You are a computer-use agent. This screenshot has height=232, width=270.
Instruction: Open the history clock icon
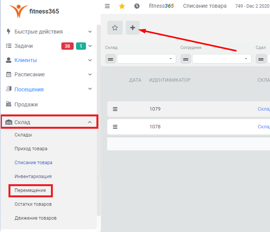click(x=137, y=6)
